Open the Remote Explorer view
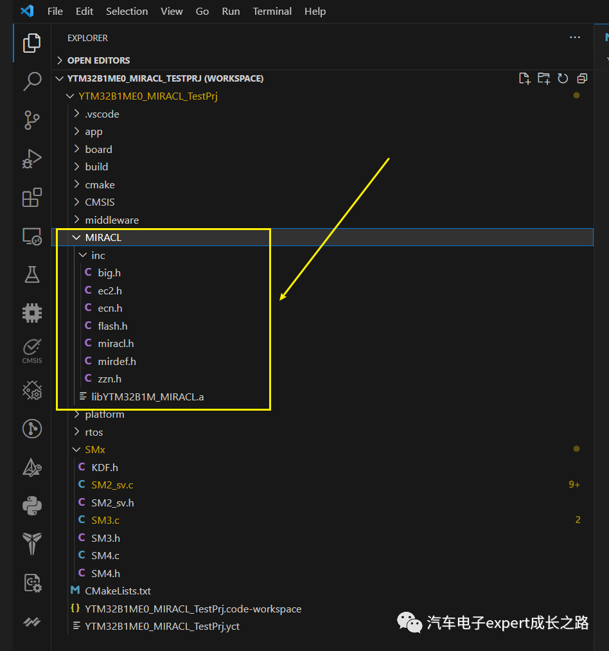Screen dimensions: 609x651 click(x=32, y=236)
